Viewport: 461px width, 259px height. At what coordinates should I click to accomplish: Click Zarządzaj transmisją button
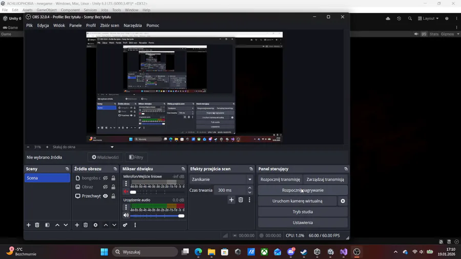tap(325, 180)
